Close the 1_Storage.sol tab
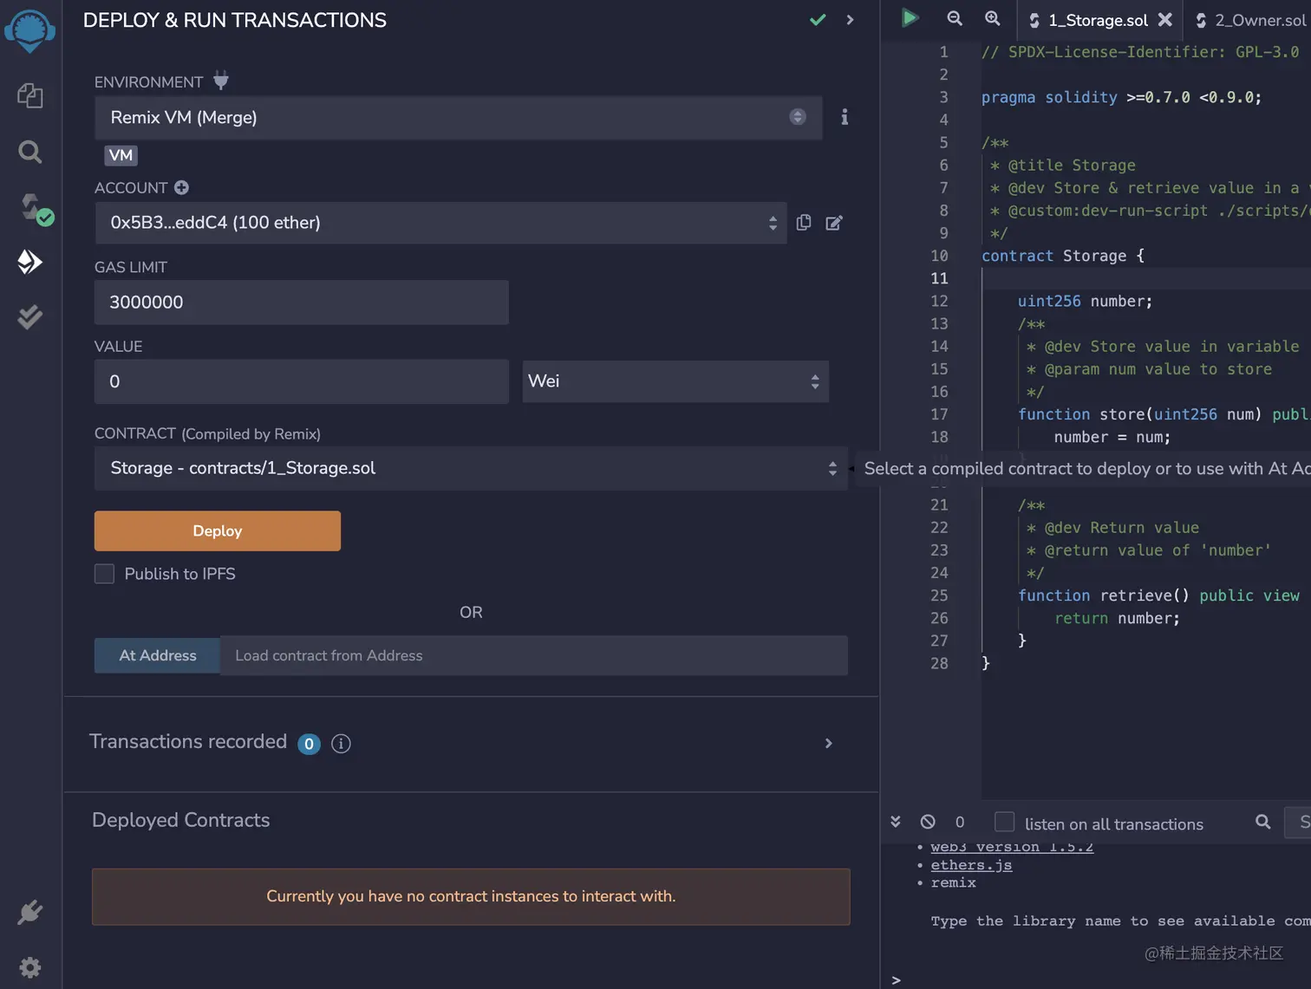The width and height of the screenshot is (1311, 989). (1165, 19)
